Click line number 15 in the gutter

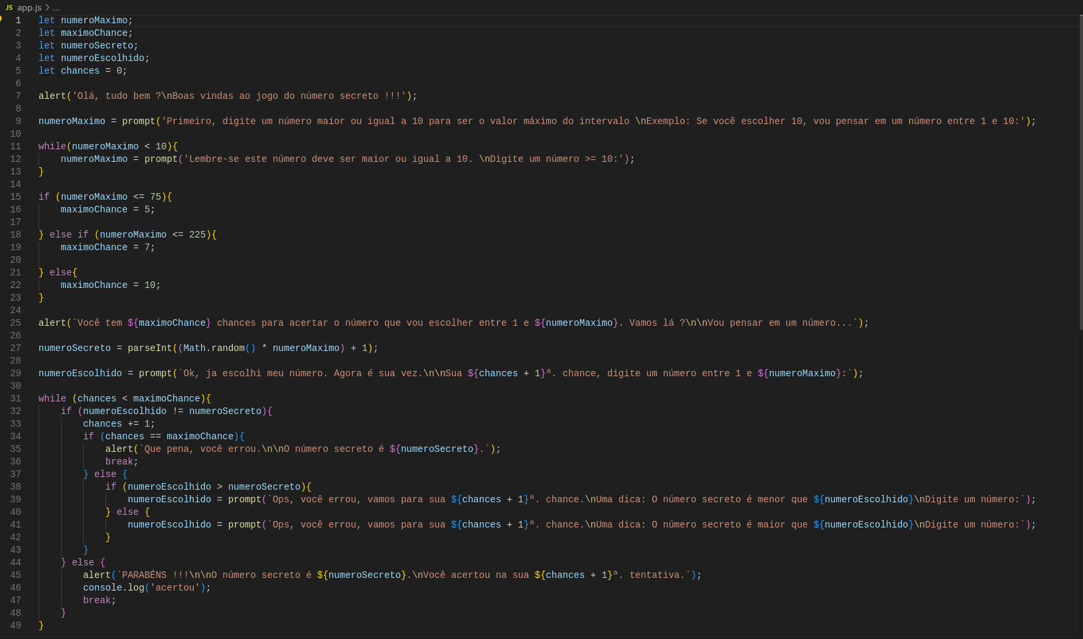15,197
